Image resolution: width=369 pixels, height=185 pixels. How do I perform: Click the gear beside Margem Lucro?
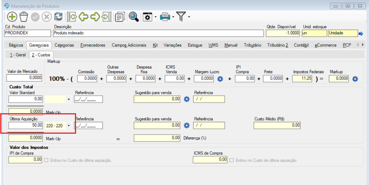coord(220,79)
